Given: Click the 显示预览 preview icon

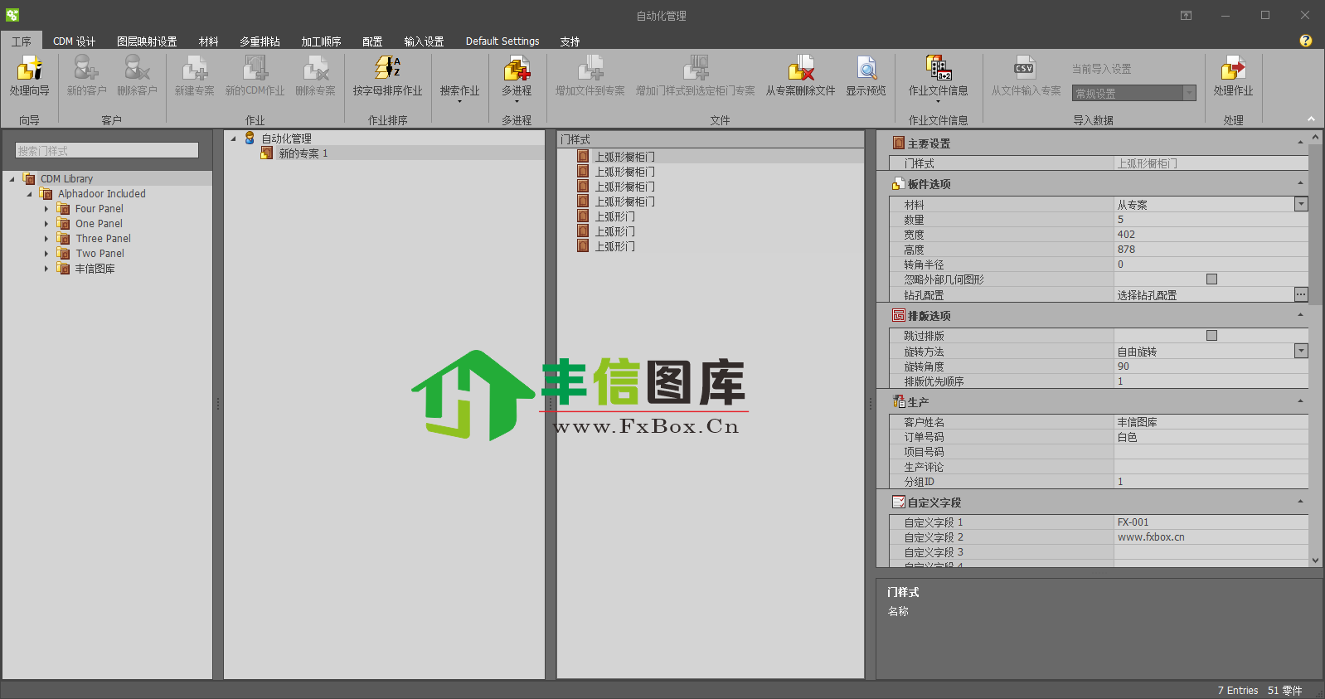Looking at the screenshot, I should (x=866, y=70).
